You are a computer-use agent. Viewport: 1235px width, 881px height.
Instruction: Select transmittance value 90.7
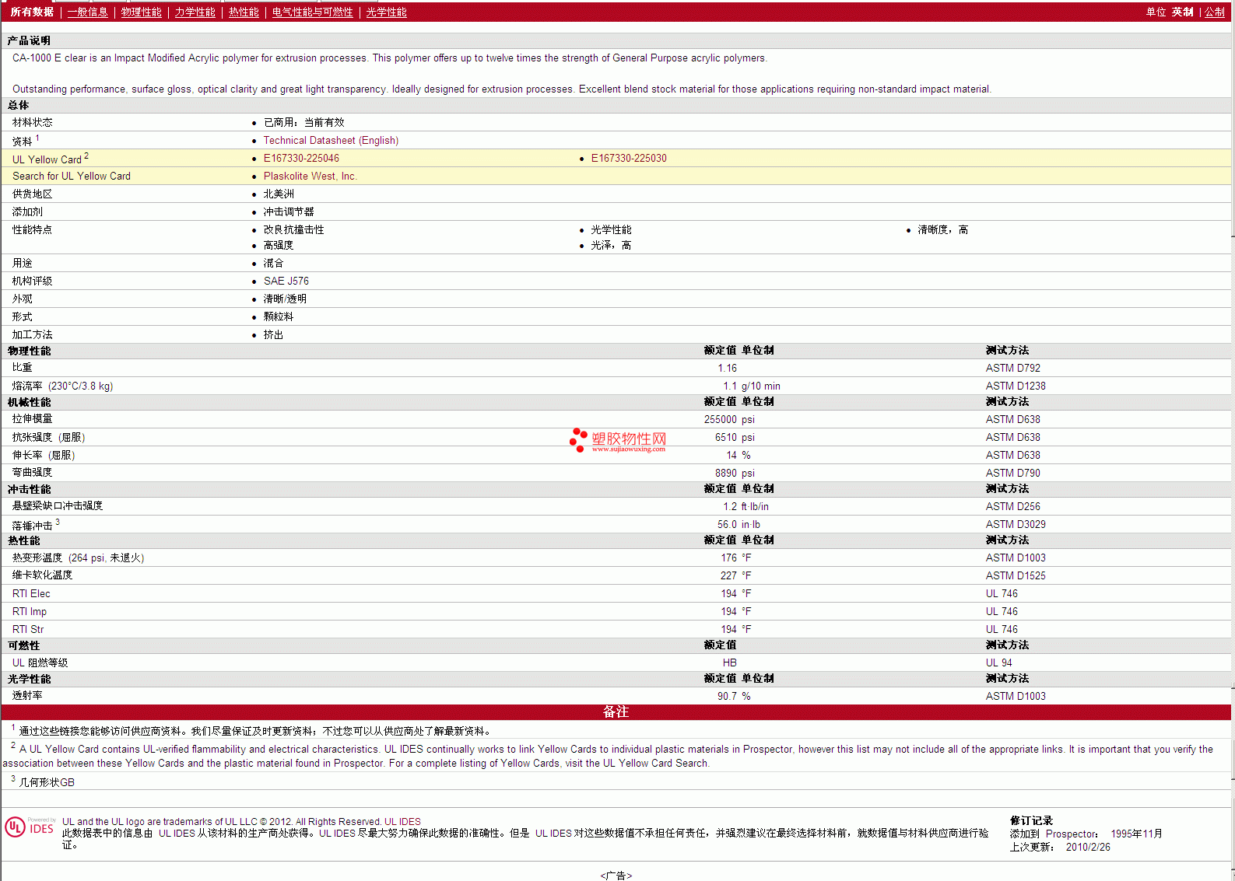(727, 696)
